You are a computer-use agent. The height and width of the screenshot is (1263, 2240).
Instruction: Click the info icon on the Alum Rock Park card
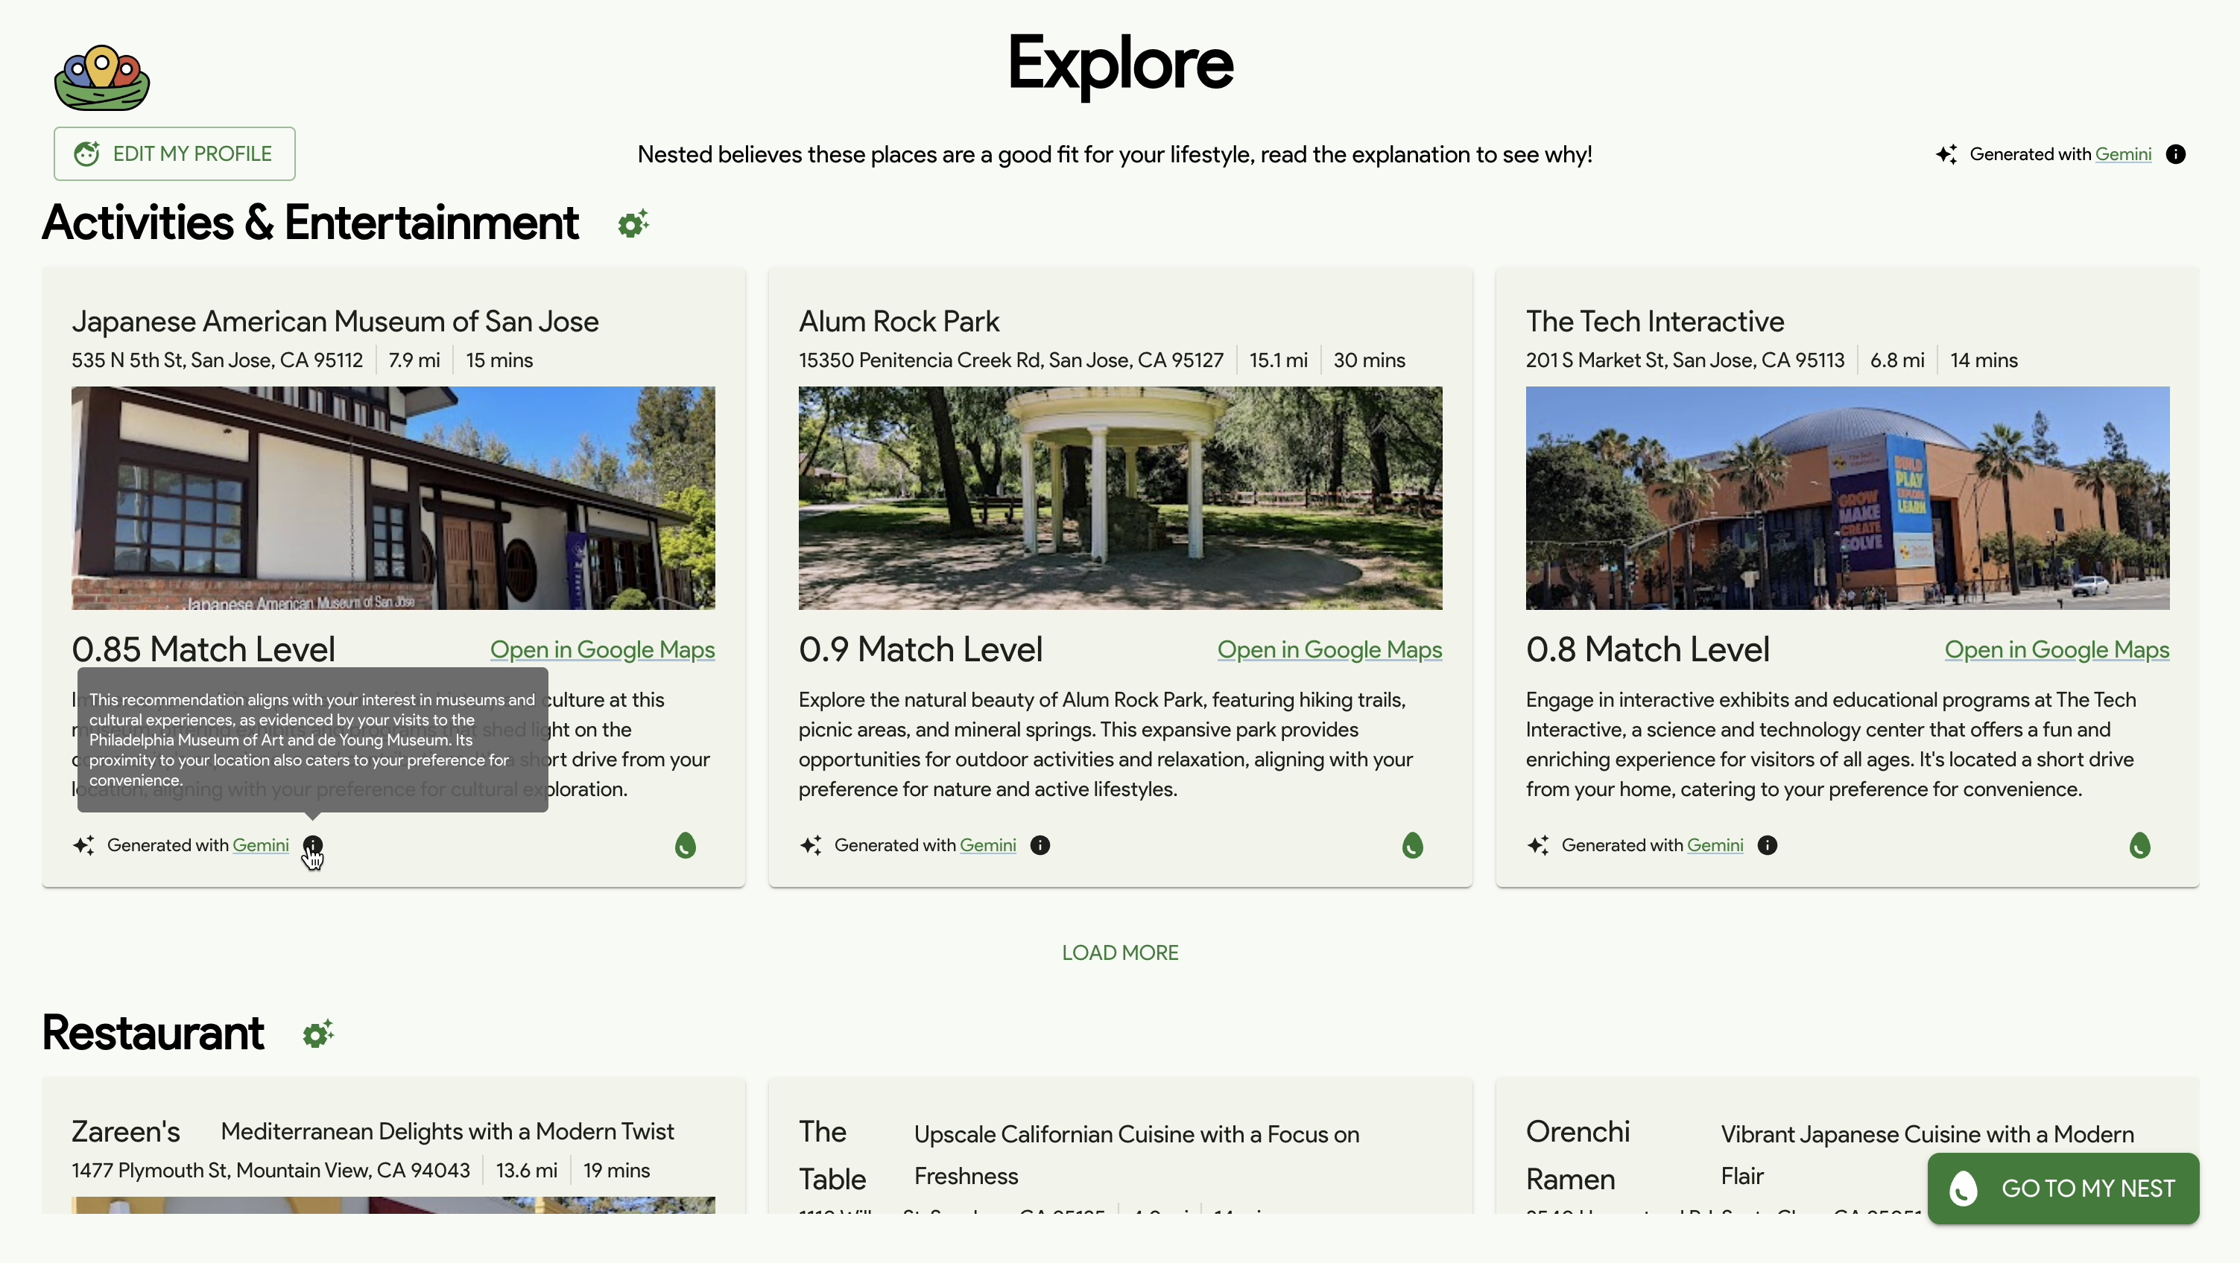(1040, 845)
